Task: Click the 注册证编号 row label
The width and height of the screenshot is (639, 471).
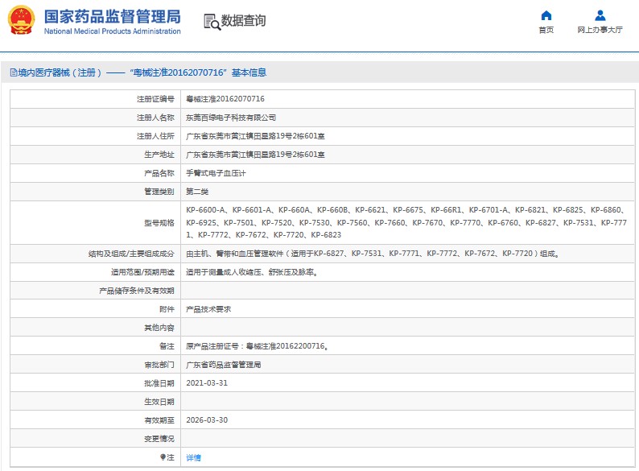Action: tap(155, 99)
